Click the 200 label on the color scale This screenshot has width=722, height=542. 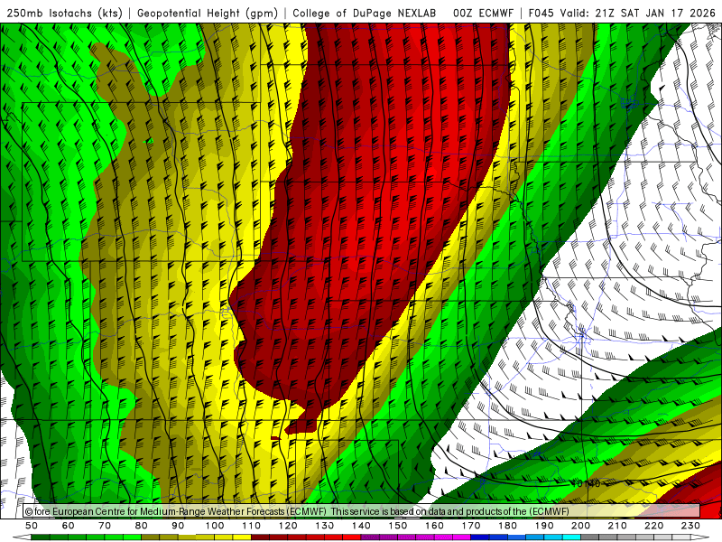581,526
